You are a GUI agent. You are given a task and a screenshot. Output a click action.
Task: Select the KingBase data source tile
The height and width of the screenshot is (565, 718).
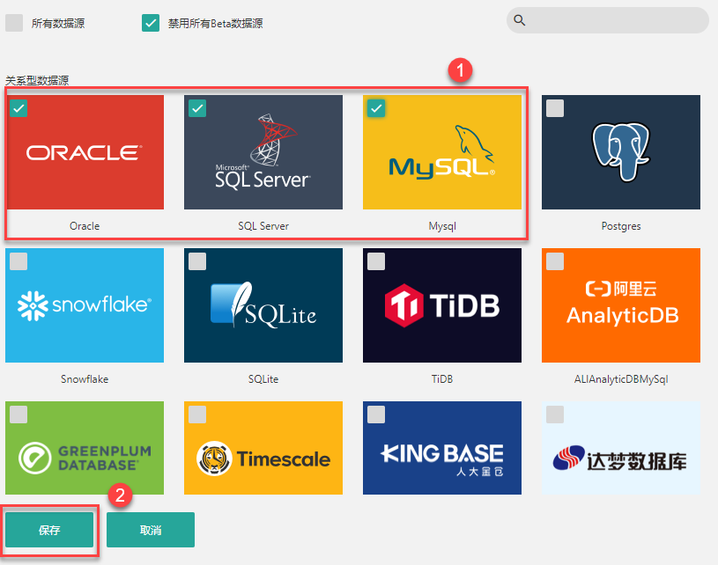(441, 449)
